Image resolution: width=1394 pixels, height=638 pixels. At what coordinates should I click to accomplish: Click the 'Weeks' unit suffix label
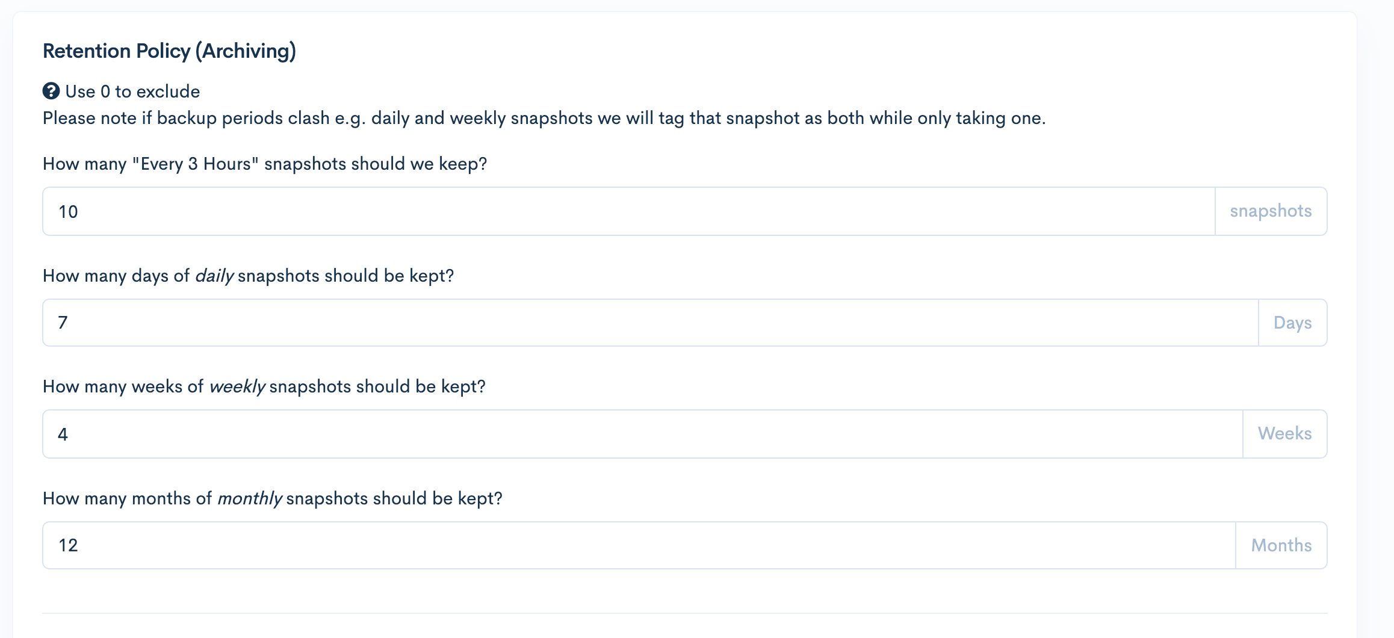[1285, 434]
